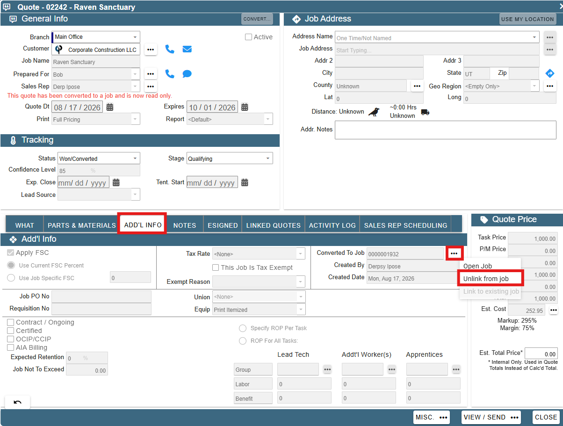Expand the Stage dropdown
Screen dimensions: 563x426
click(x=268, y=159)
